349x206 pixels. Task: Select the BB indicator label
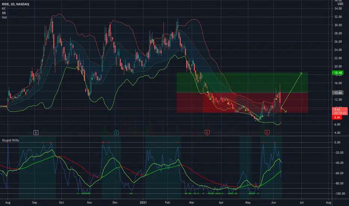[4, 13]
